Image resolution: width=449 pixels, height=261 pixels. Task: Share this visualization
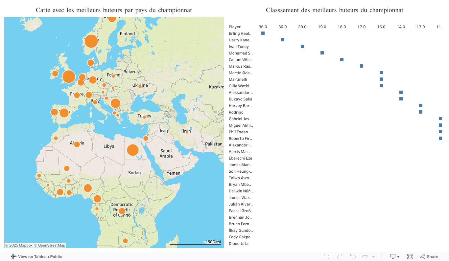click(x=429, y=257)
